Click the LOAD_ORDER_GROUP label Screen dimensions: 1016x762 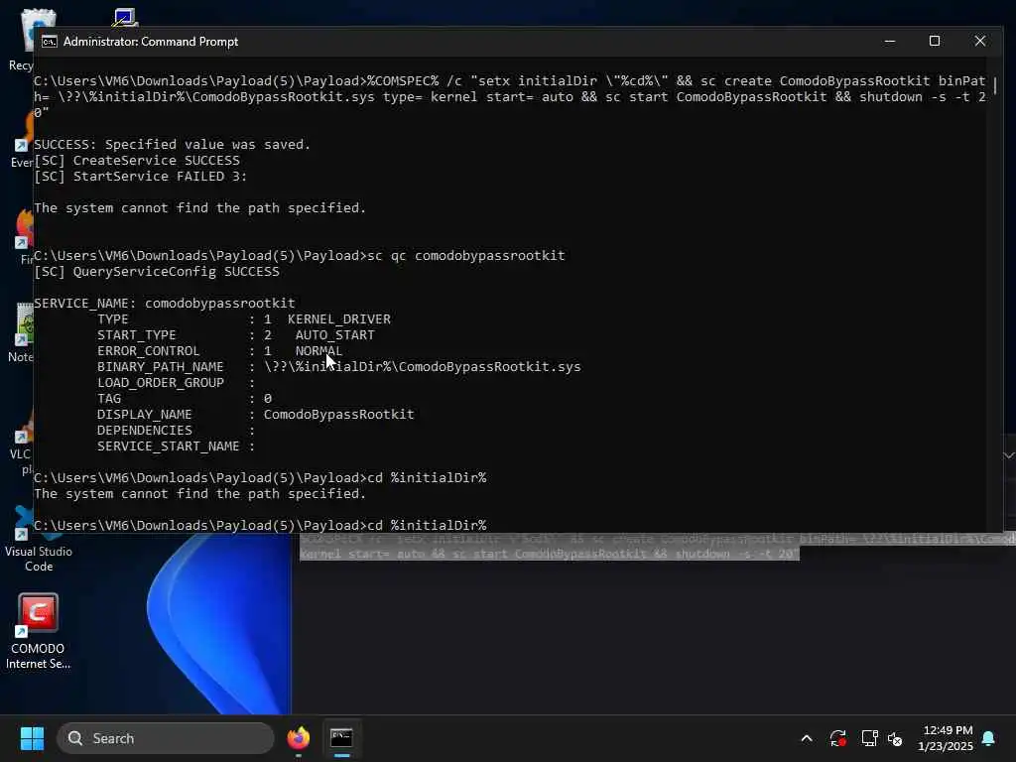pyautogui.click(x=160, y=382)
